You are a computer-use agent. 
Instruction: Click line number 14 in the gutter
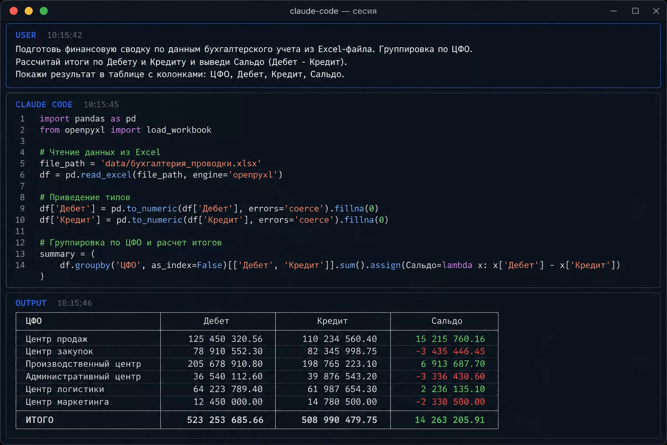coord(20,266)
